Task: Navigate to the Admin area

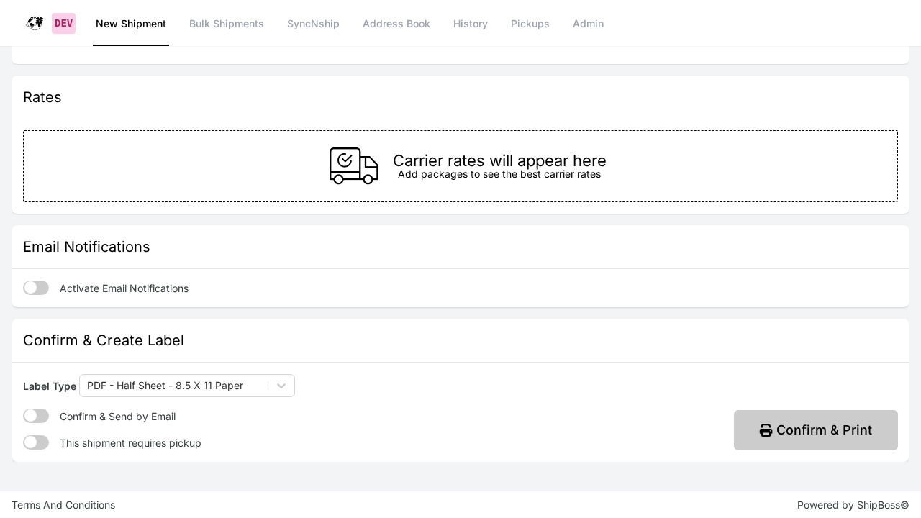Action: tap(588, 24)
